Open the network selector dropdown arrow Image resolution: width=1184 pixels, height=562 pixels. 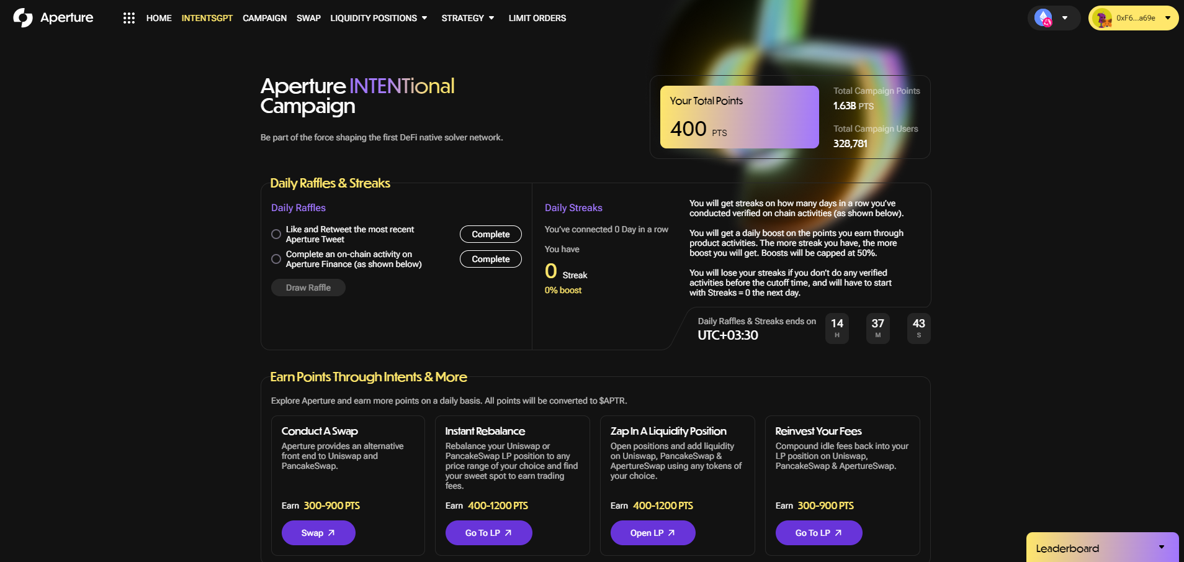1065,18
